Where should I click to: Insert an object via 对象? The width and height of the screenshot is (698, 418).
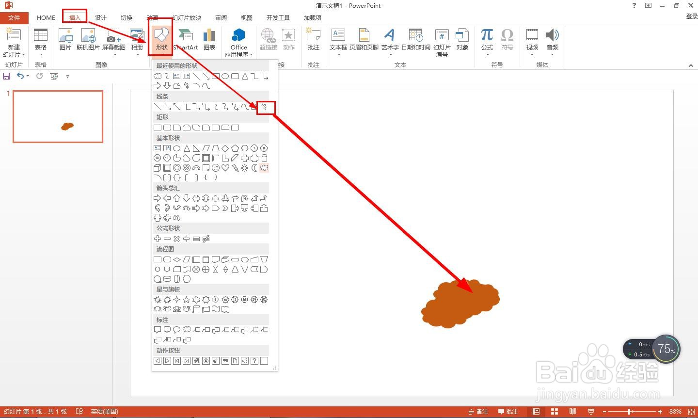point(462,39)
